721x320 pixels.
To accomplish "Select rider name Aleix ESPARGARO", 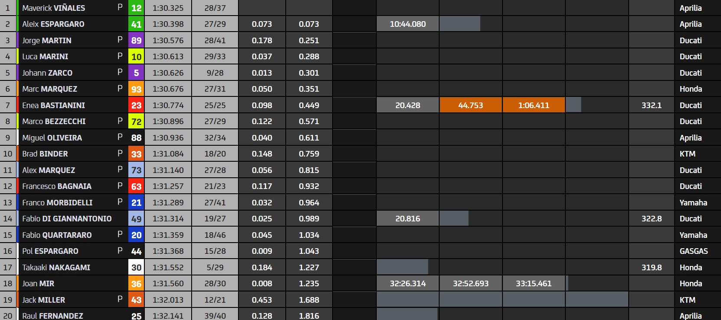I will point(53,24).
